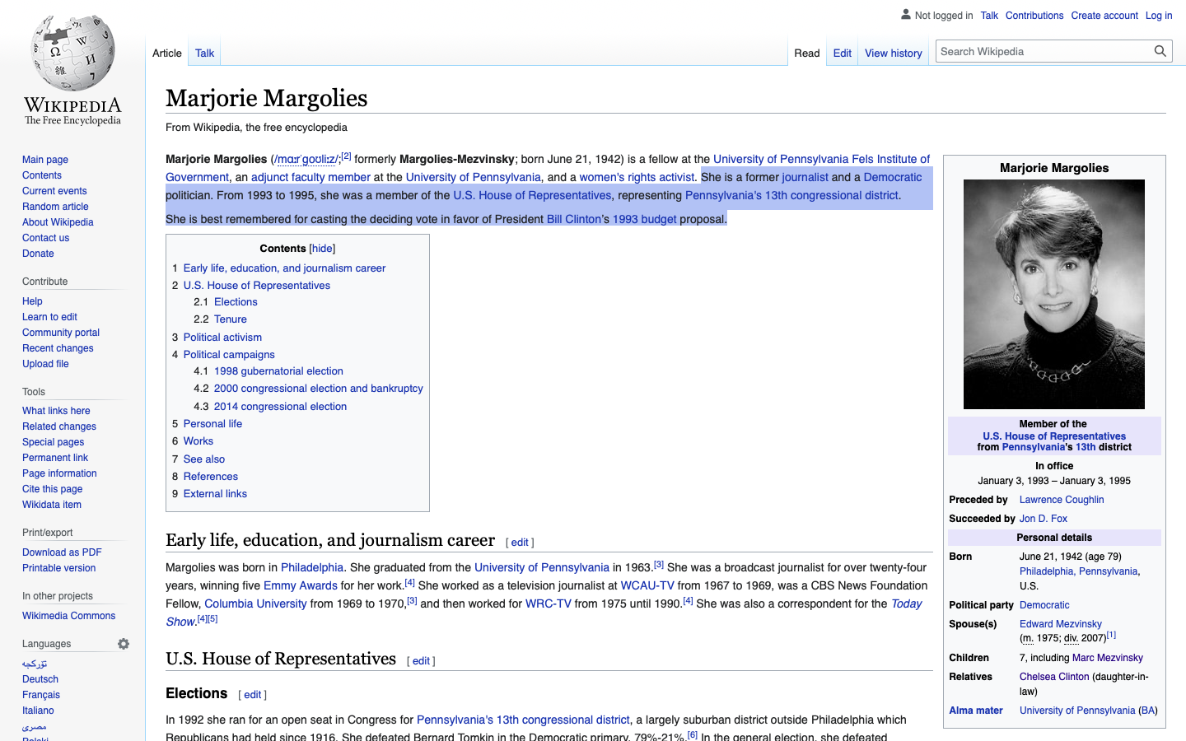The width and height of the screenshot is (1186, 741).
Task: Open Marc Mezvinsky infobox link
Action: point(1108,658)
